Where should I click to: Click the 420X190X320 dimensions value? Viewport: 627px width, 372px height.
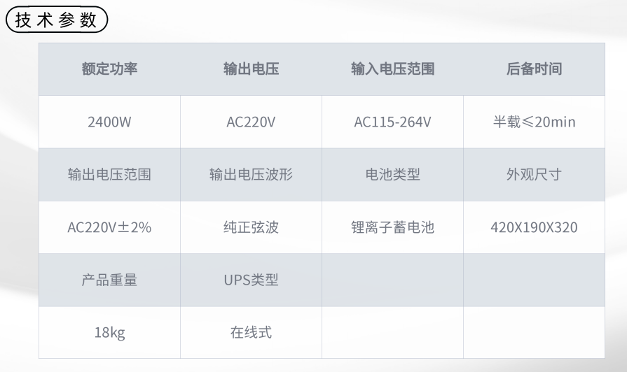[x=535, y=227]
